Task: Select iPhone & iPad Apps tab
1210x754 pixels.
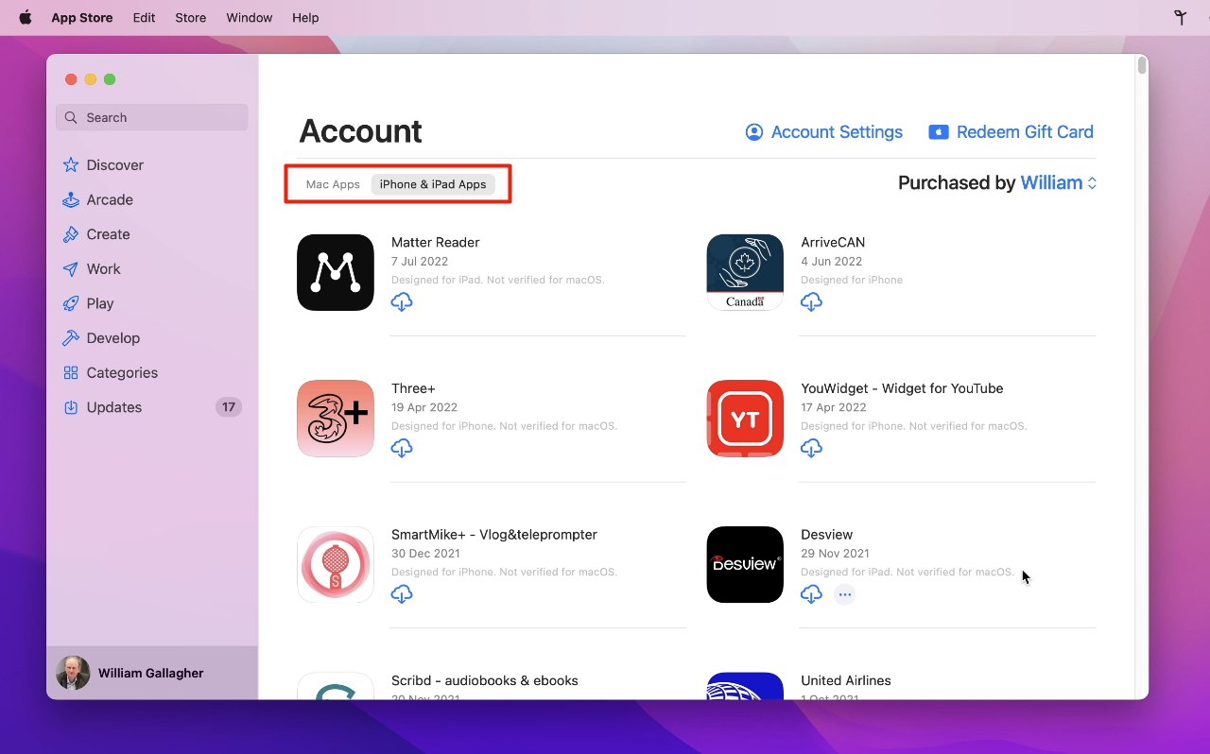Action: [433, 184]
